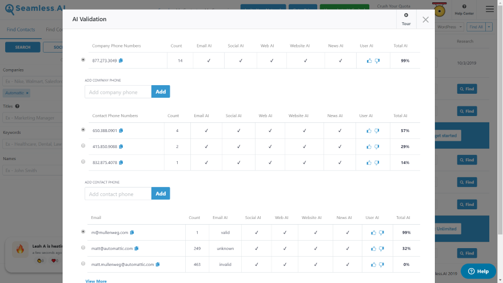The image size is (503, 283).
Task: Select the 832.875.4078 radio button
Action: tap(83, 162)
